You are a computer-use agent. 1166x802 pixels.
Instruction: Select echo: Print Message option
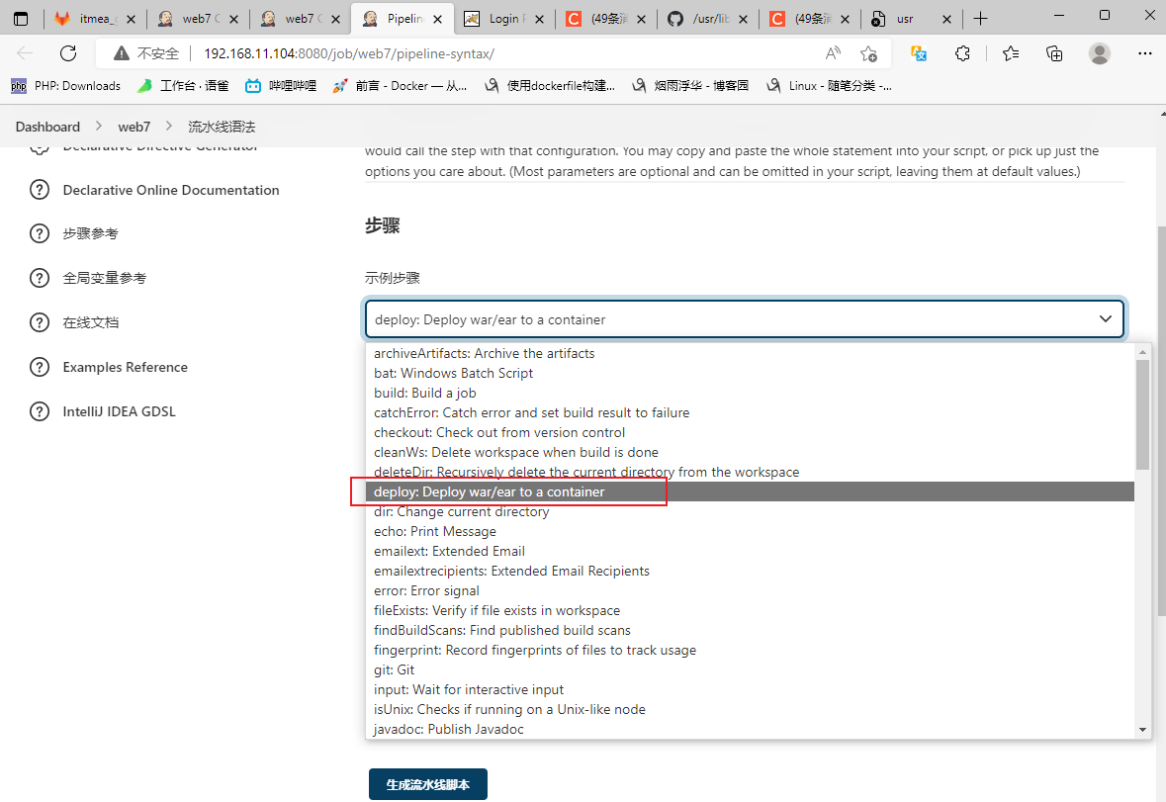point(750,531)
